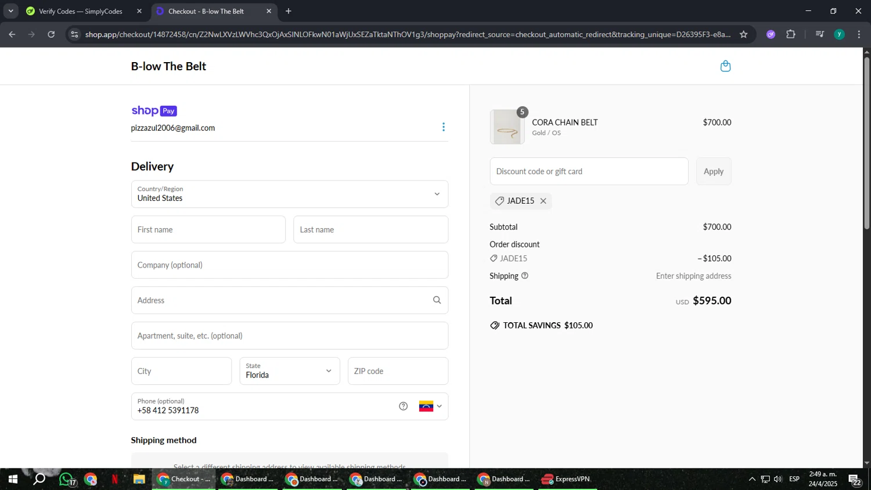Show hidden system tray icons
Image resolution: width=871 pixels, height=490 pixels.
click(752, 480)
